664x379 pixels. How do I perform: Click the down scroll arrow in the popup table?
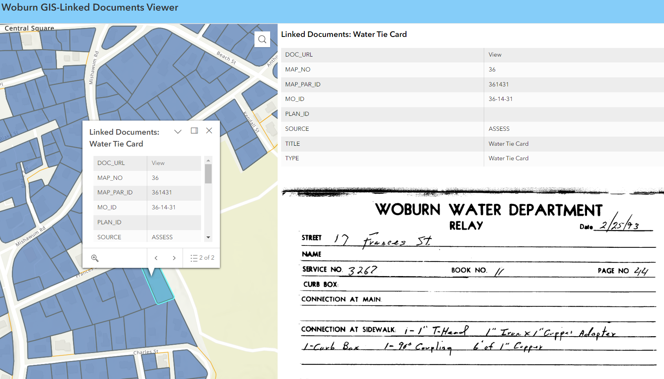[208, 237]
